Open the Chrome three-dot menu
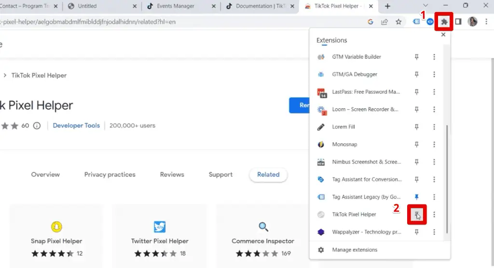The image size is (494, 268). (486, 22)
